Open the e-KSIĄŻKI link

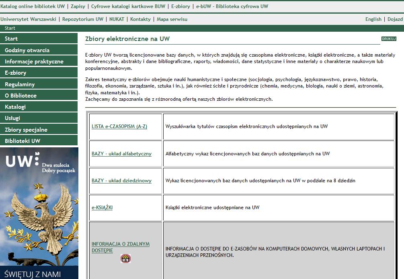[x=102, y=208]
